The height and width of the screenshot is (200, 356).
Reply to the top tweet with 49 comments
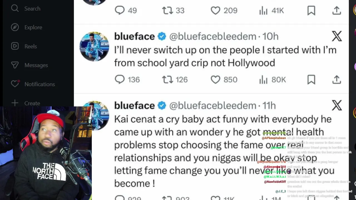(x=120, y=11)
